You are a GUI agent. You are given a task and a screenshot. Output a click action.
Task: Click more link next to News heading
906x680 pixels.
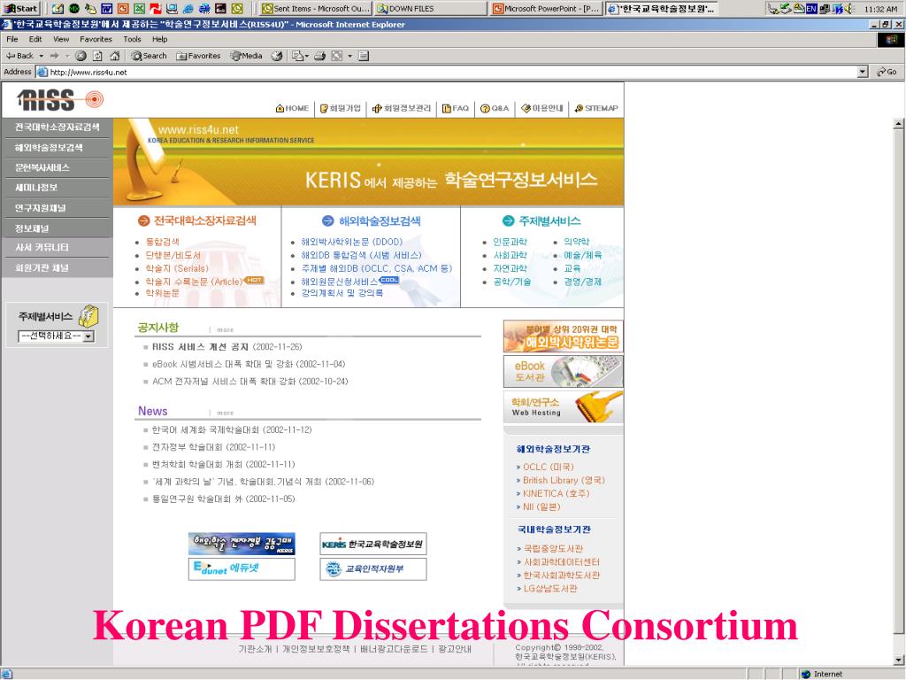[x=226, y=413]
